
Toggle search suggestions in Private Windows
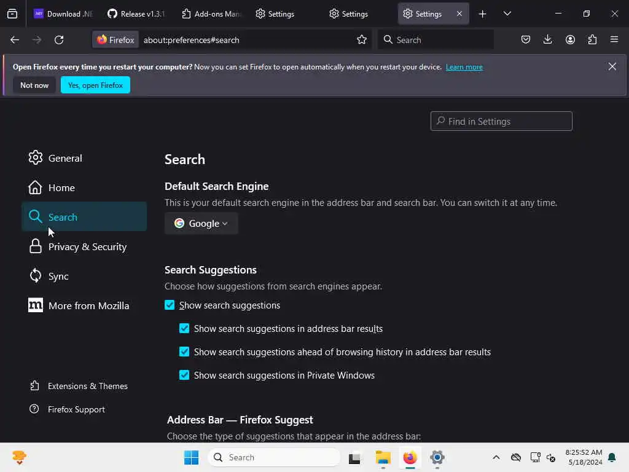(184, 375)
